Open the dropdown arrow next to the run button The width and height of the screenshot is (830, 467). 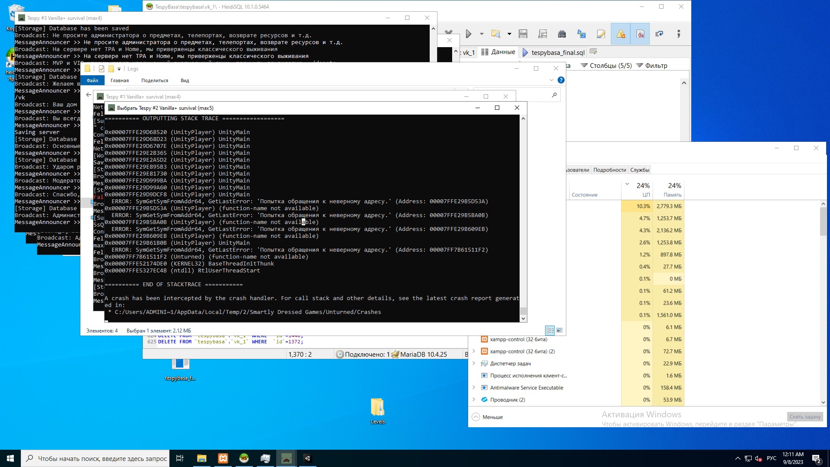(481, 34)
